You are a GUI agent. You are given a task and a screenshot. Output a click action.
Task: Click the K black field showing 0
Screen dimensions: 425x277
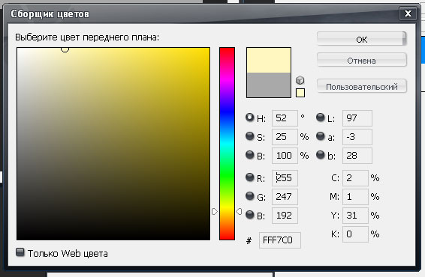pyautogui.click(x=355, y=234)
